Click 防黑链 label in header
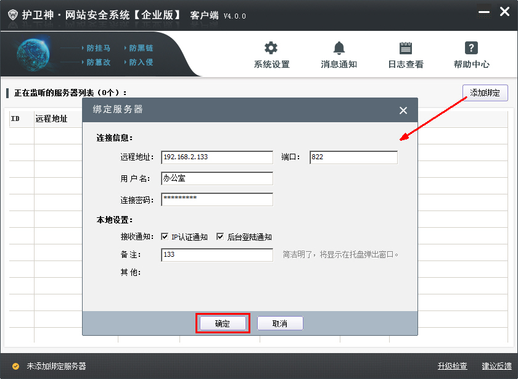The image size is (518, 379). click(141, 48)
